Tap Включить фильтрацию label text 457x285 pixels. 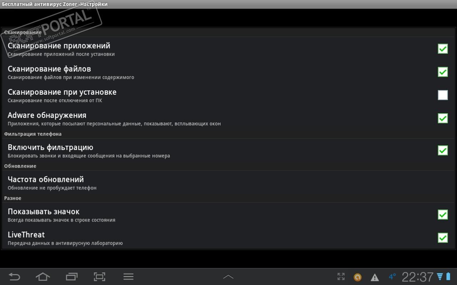50,147
